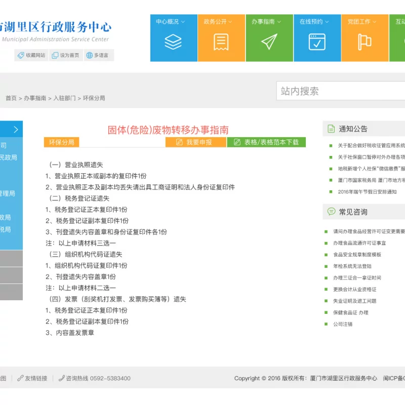This screenshot has width=405, height=405.
Task: Click the document icon beside 通知公告
Action: tap(331, 129)
